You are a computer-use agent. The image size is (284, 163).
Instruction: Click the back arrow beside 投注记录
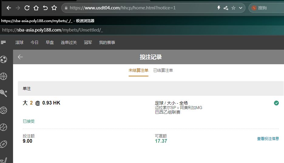[x=20, y=57]
